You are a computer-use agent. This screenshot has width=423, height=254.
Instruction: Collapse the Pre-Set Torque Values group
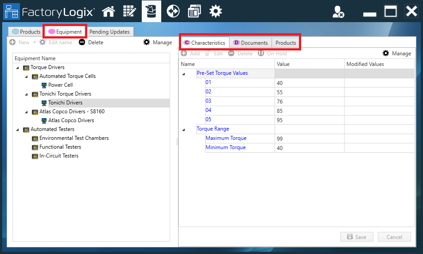(x=184, y=74)
